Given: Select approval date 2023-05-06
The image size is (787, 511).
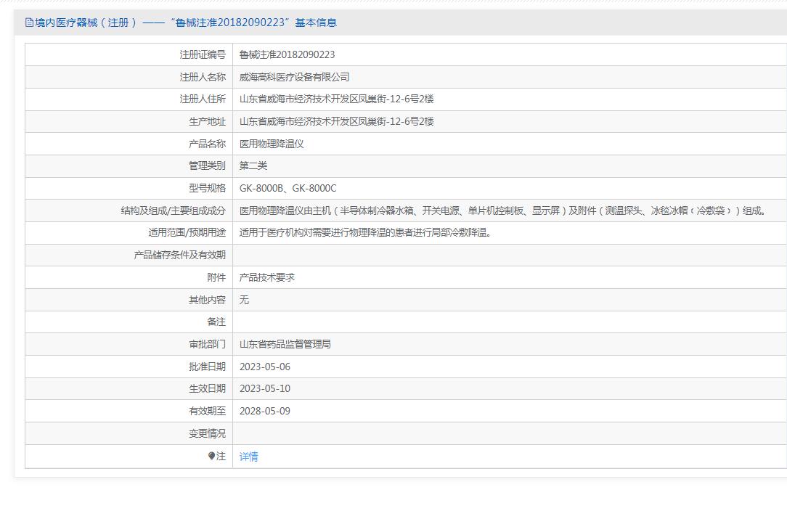Looking at the screenshot, I should (x=264, y=367).
